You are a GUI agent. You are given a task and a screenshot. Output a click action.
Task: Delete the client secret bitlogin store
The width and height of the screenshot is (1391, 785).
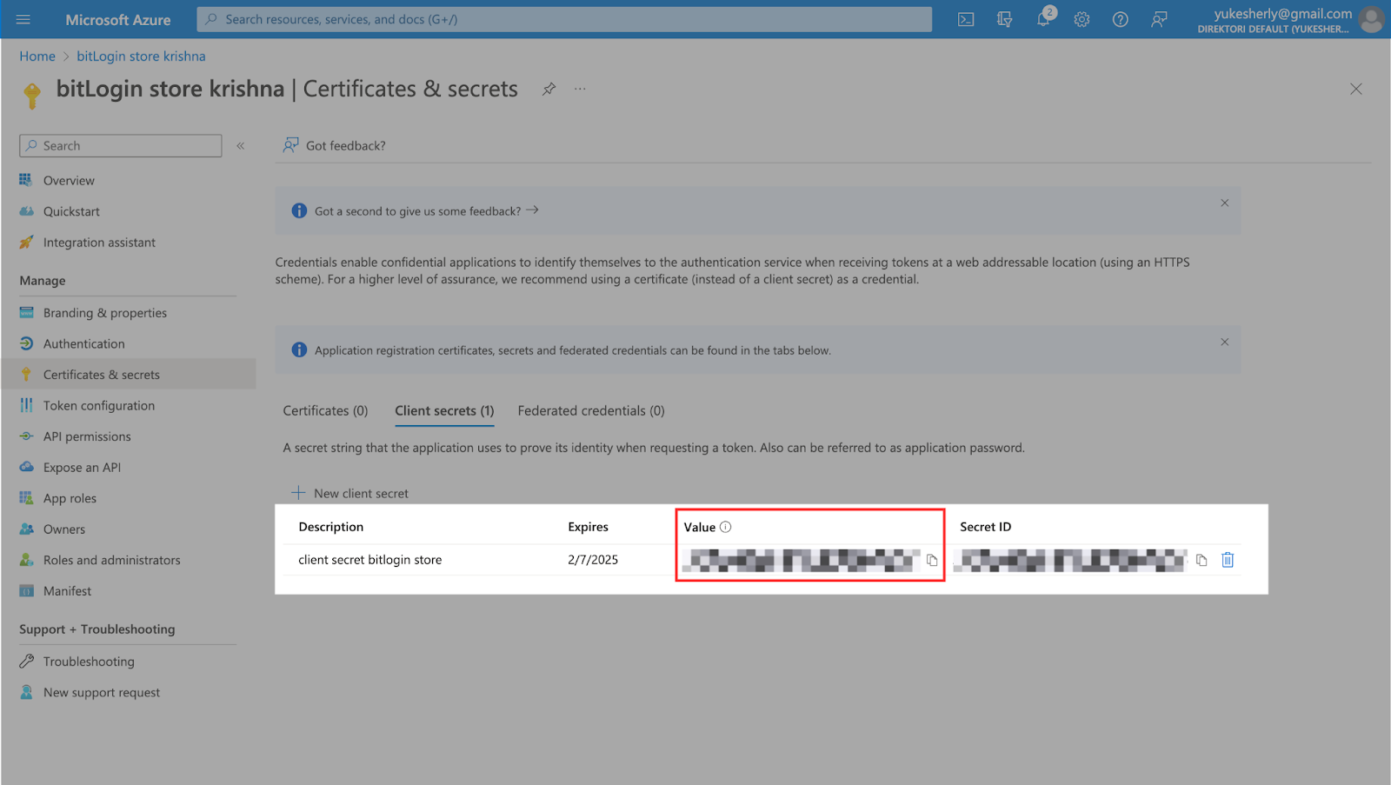1228,560
